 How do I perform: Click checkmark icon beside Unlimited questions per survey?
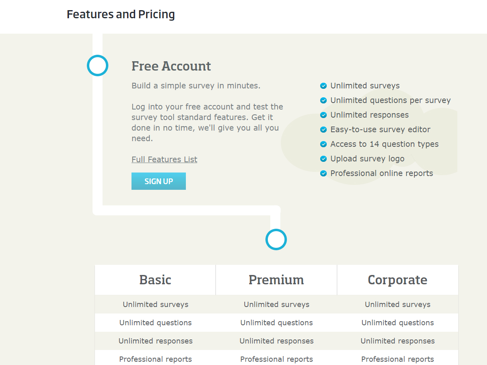(x=323, y=101)
